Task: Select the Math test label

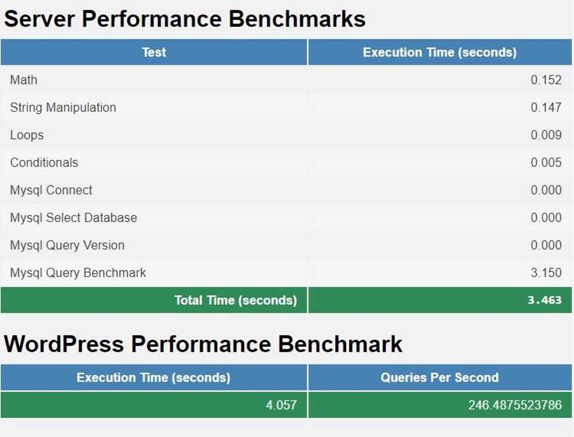Action: tap(23, 80)
